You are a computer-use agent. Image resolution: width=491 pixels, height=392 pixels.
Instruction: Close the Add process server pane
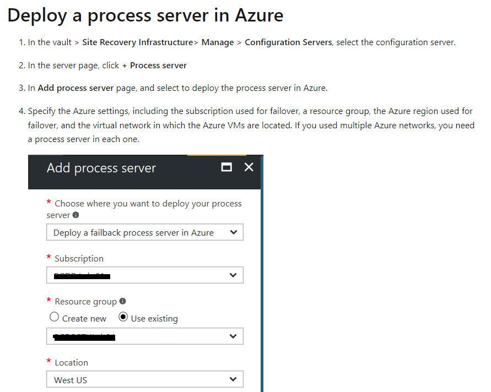(249, 167)
